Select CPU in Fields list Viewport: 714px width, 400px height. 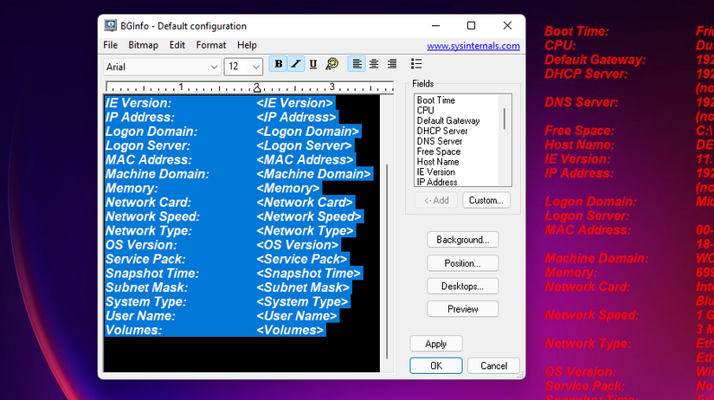[425, 110]
